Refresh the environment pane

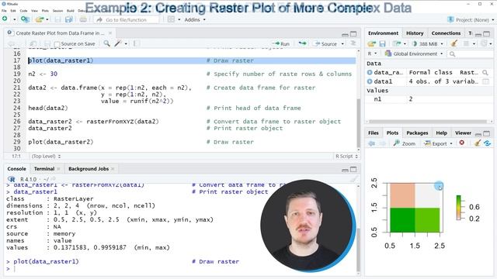pos(484,43)
